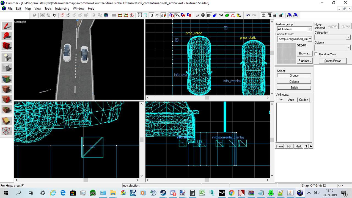Viewport: 352px width, 198px height.
Task: Select the Magnify tool
Action: [x=7, y=36]
